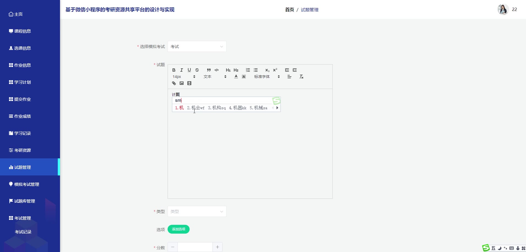Insert an image in the editor

coord(182,83)
